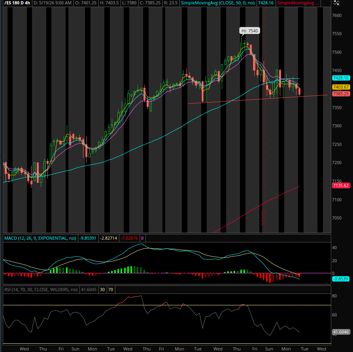Viewport: 353px width, 352px height.
Task: Click the Hi: 7540 price bubble
Action: 249,30
